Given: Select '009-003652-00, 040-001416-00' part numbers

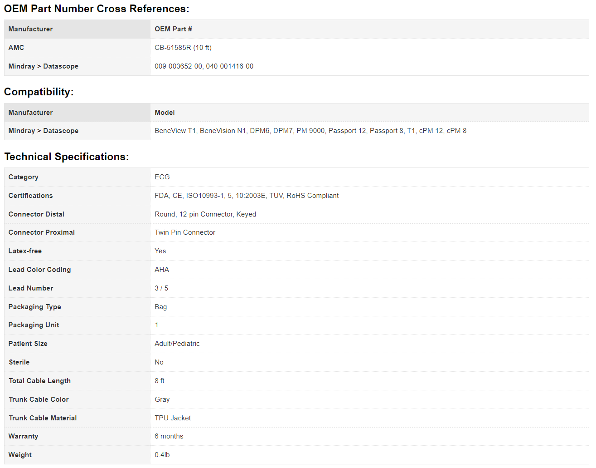Looking at the screenshot, I should [x=204, y=66].
